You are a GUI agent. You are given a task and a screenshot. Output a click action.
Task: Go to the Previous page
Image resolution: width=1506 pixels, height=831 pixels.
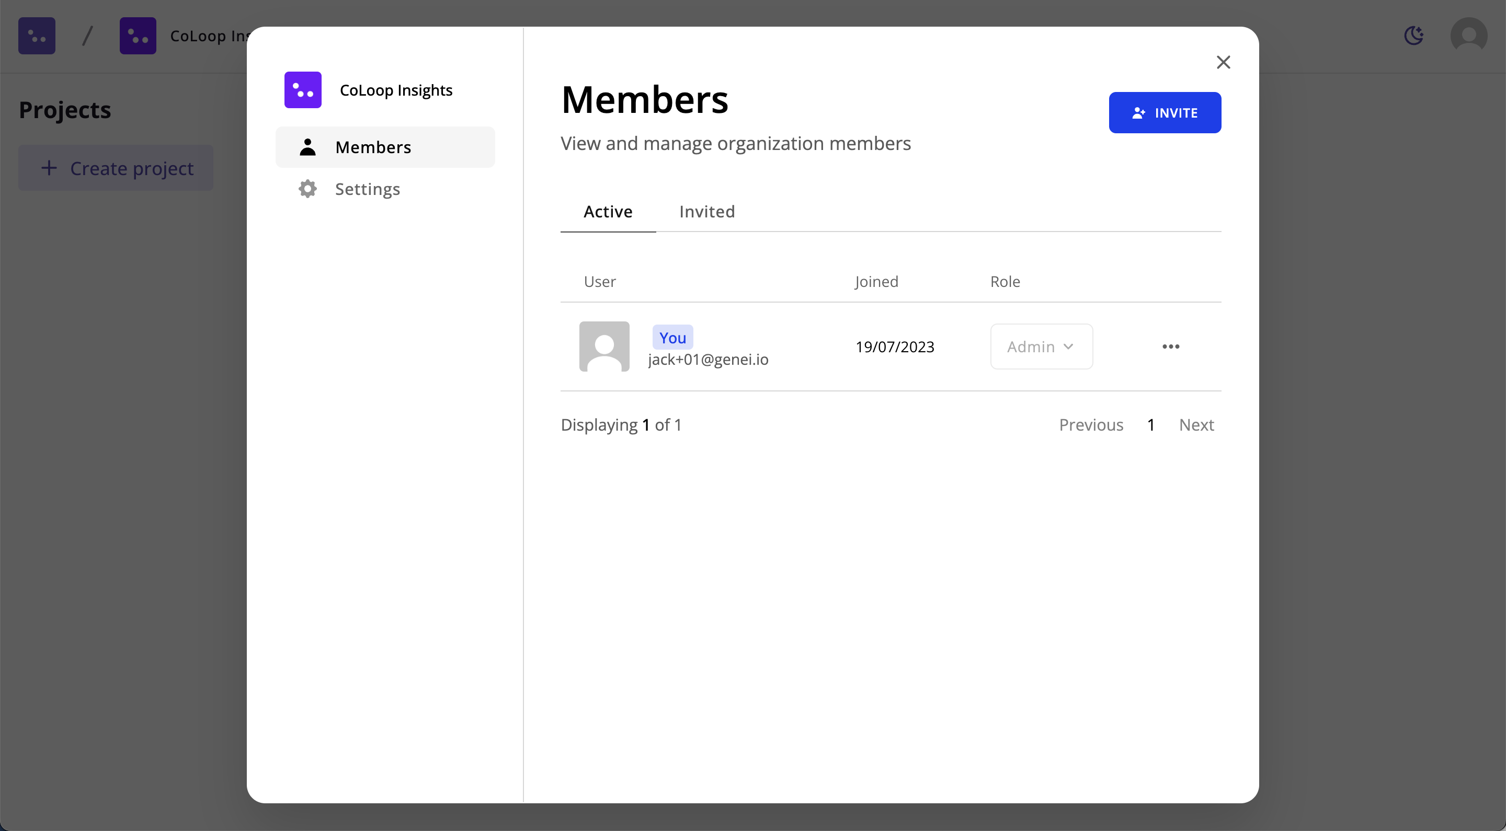tap(1091, 425)
